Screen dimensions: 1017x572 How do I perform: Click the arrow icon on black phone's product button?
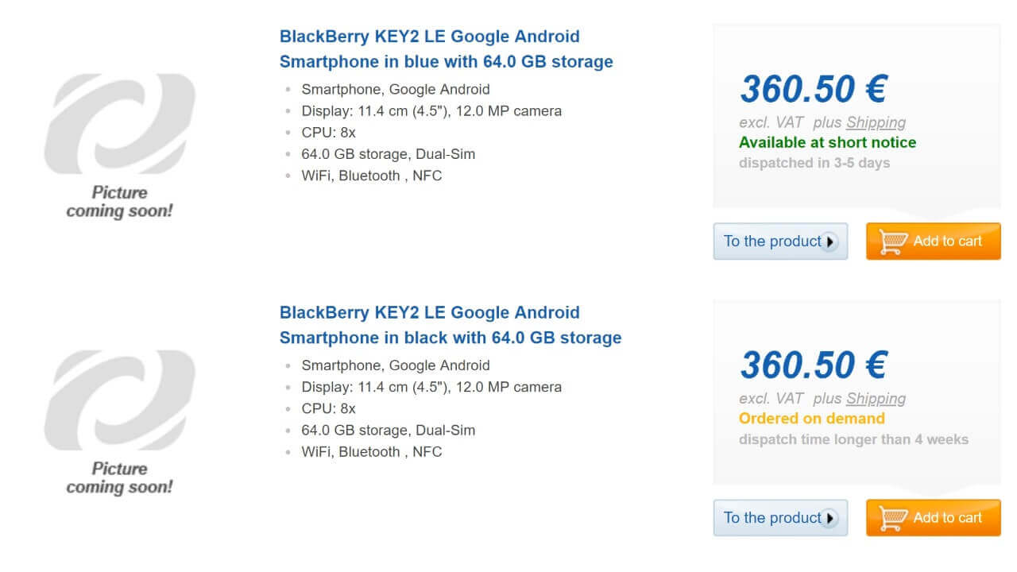829,518
